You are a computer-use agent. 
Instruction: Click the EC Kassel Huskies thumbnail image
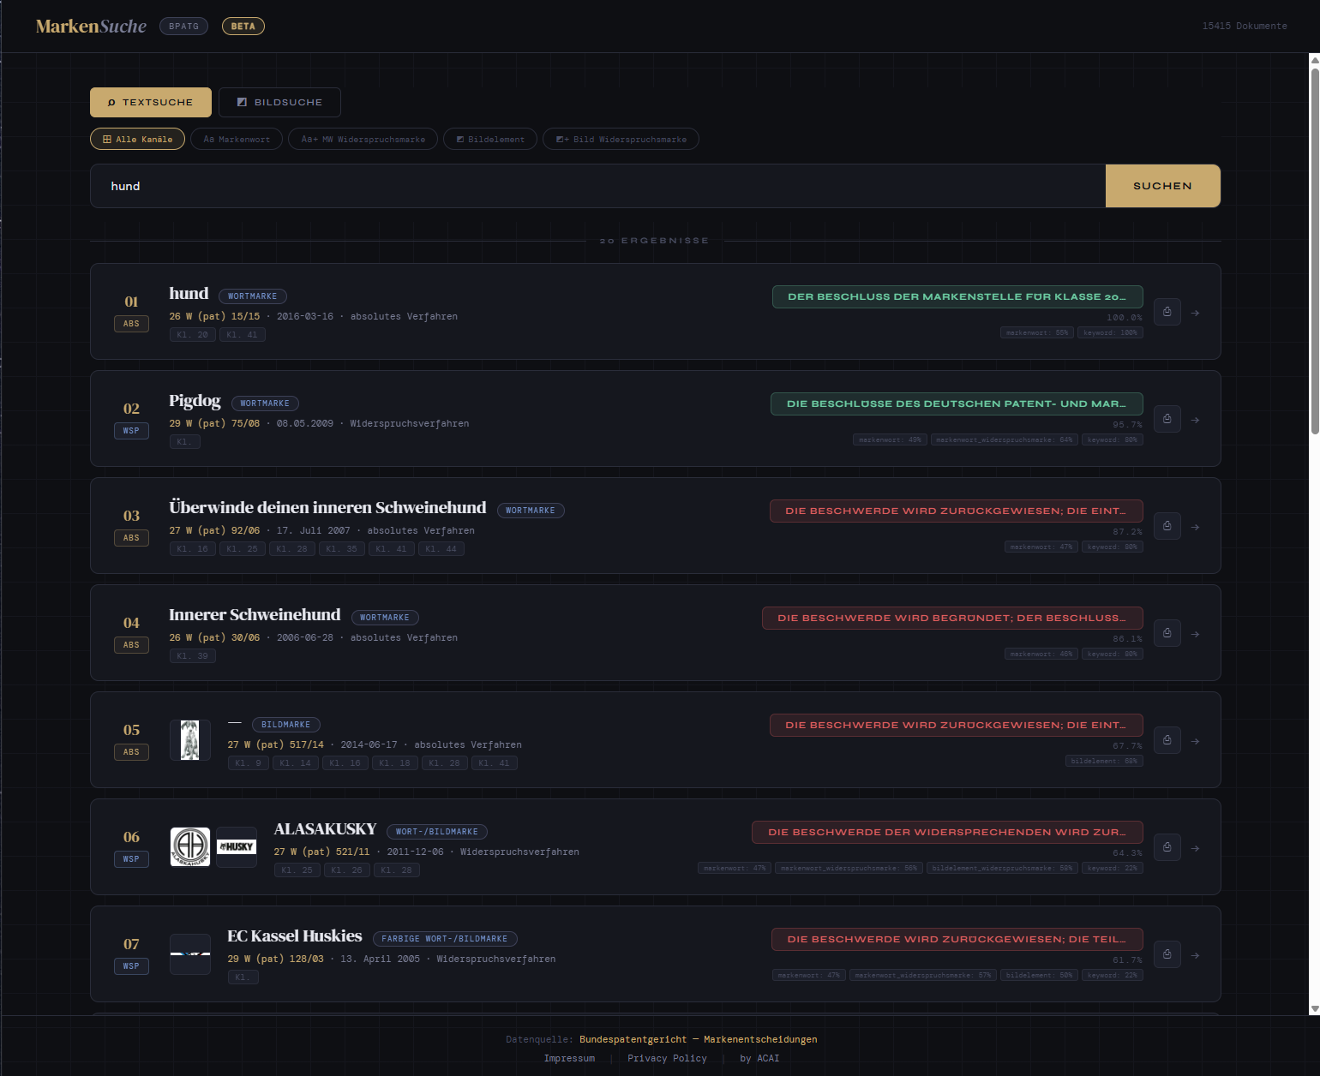click(x=190, y=954)
